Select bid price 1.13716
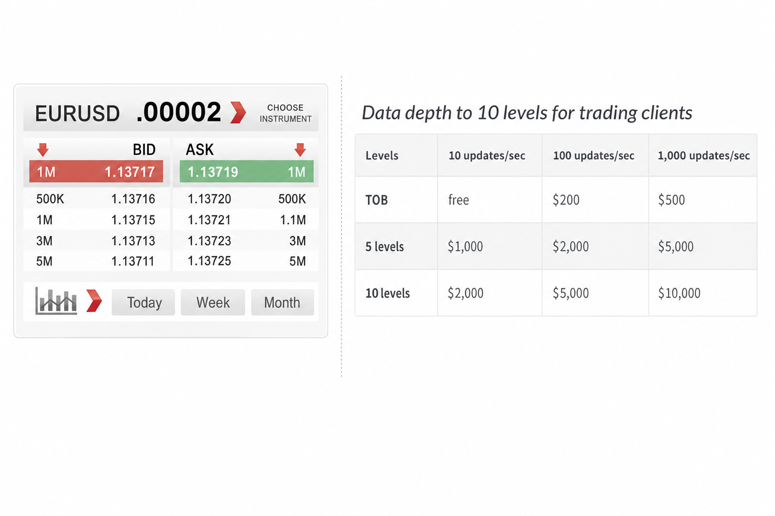 coord(133,199)
